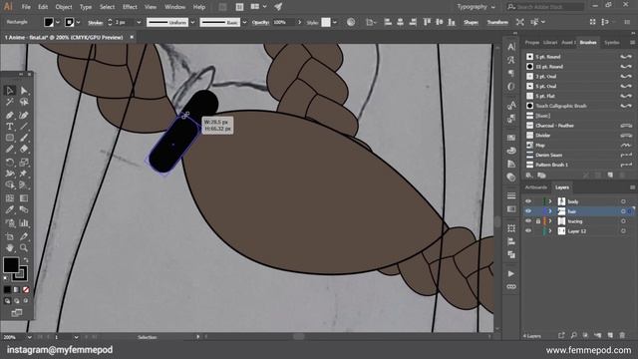638x359 pixels.
Task: Expand the tracing layer contents
Action: (x=550, y=221)
